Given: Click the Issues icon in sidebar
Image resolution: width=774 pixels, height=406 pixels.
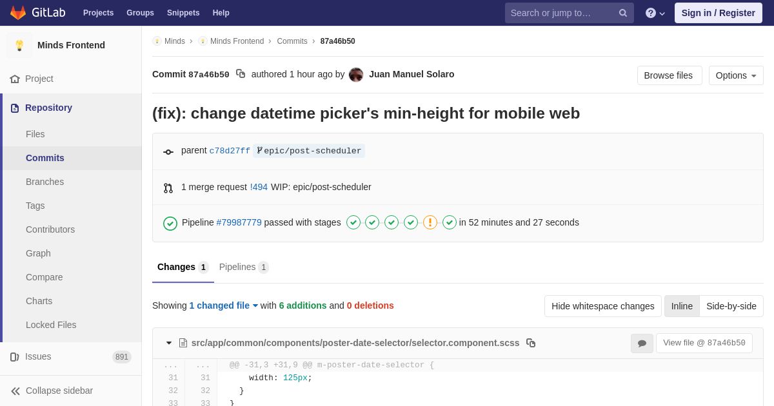Looking at the screenshot, I should tap(15, 357).
